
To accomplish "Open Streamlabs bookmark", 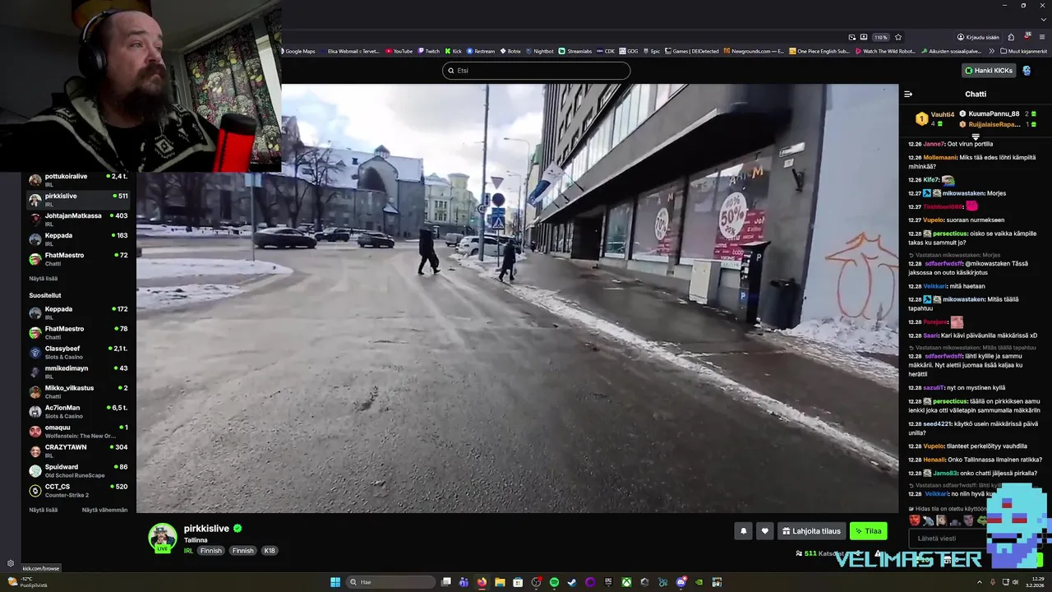I will (x=575, y=51).
